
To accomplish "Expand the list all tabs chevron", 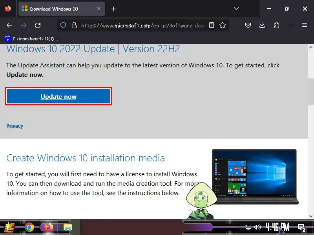I will (x=236, y=9).
